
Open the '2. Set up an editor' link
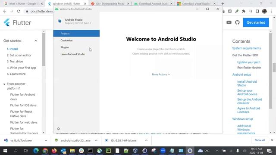(x=19, y=55)
